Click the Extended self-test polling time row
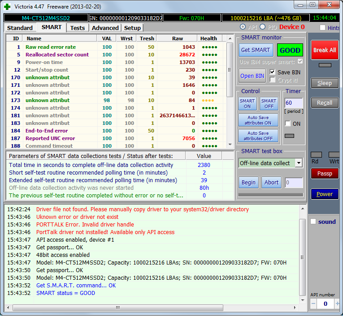The width and height of the screenshot is (343, 316). click(x=120, y=180)
